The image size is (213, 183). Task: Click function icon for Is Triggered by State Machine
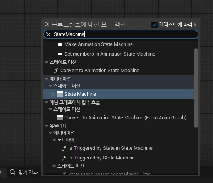tap(64, 158)
